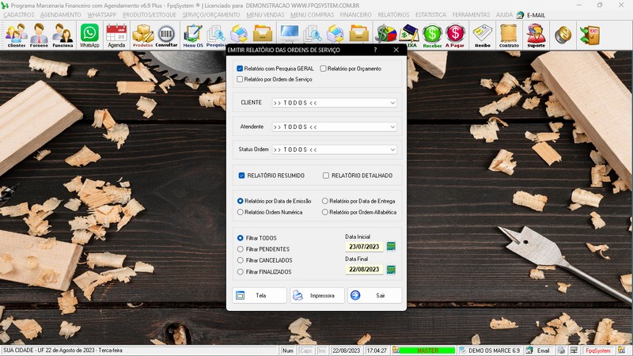633x356 pixels.
Task: Click the globe icon beside E-MAIL menu
Action: click(x=521, y=15)
